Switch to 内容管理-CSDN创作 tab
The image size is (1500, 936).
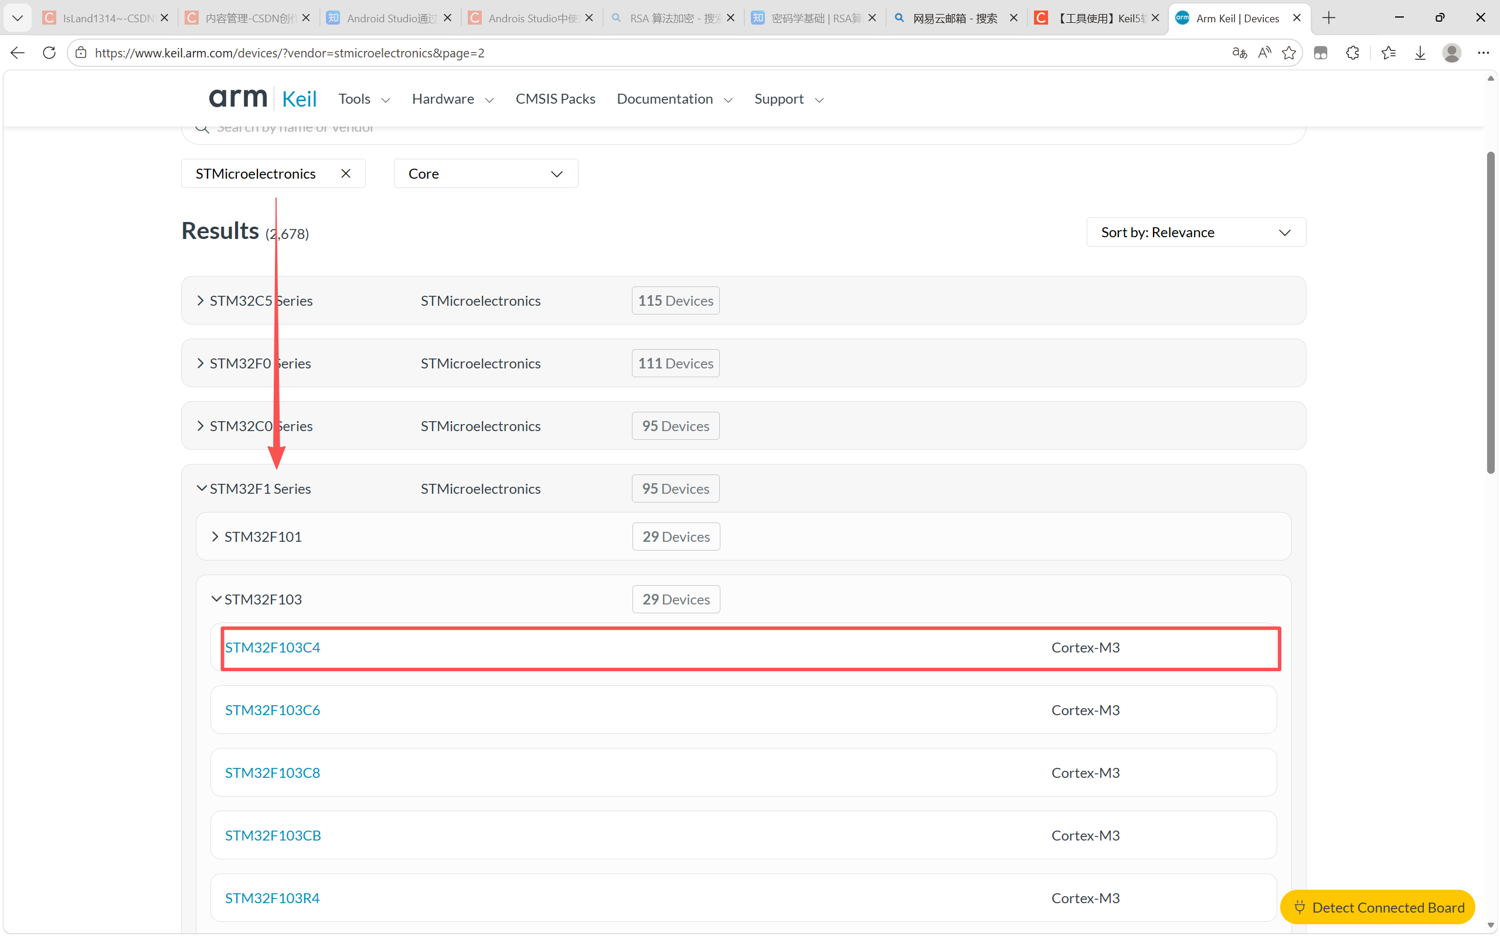coord(248,18)
